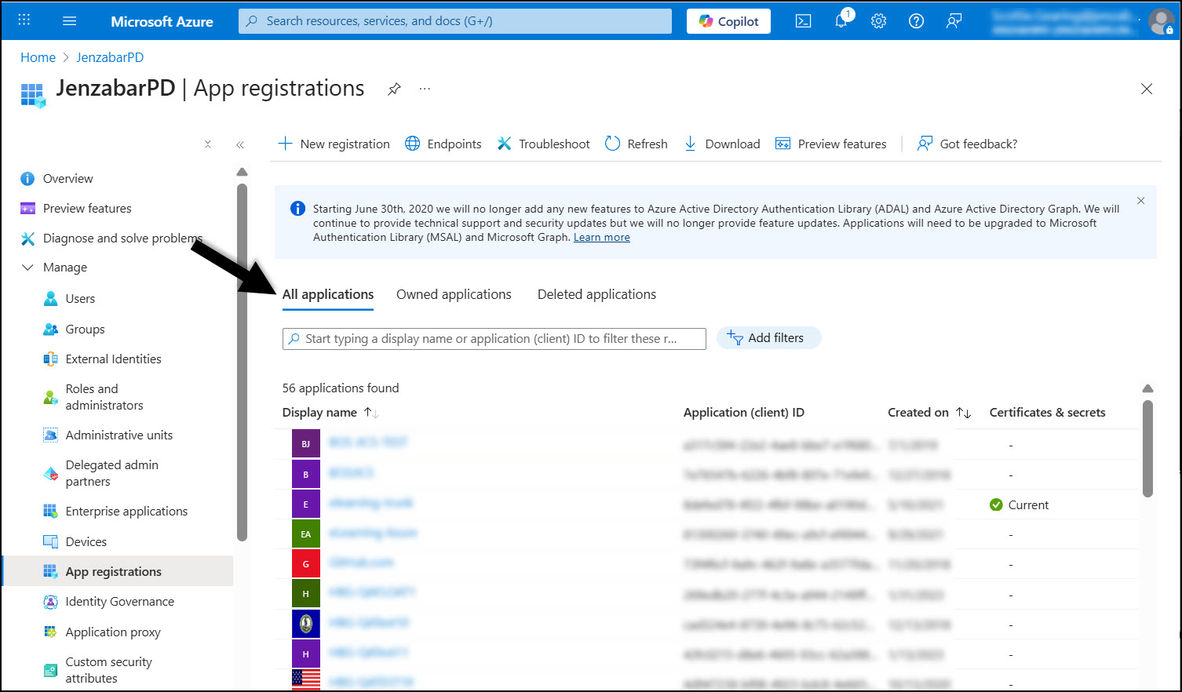Open portal settings gear
This screenshot has height=692, width=1182.
878,21
